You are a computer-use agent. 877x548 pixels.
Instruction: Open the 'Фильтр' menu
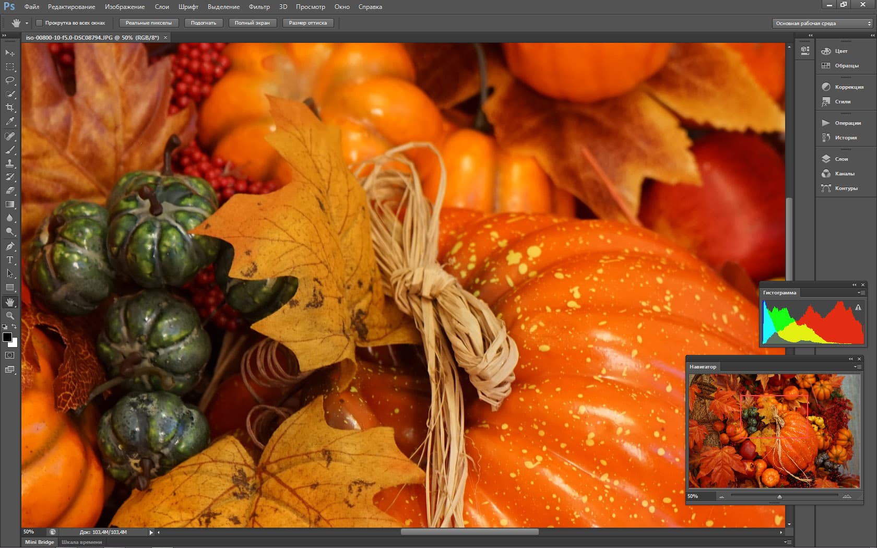pos(259,7)
